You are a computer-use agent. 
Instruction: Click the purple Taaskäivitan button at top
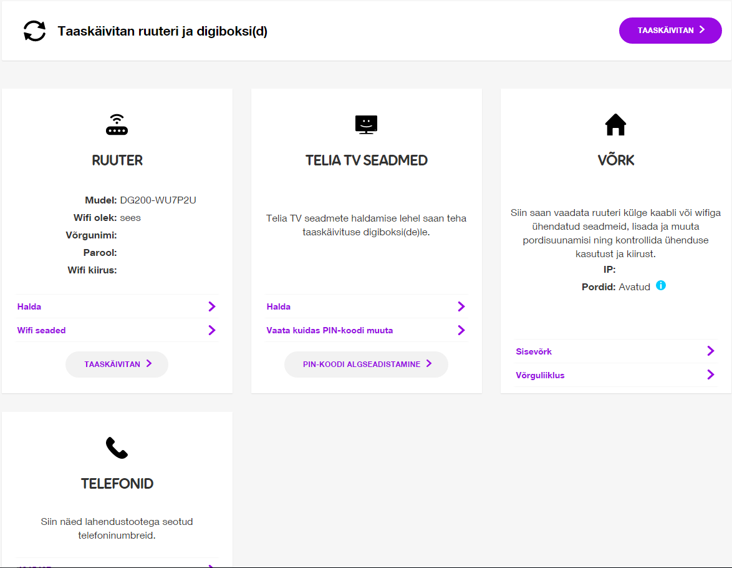(x=670, y=31)
